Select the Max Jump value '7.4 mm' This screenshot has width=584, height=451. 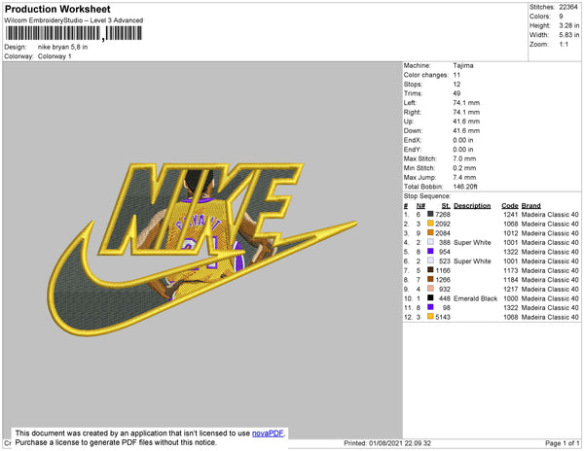point(464,177)
